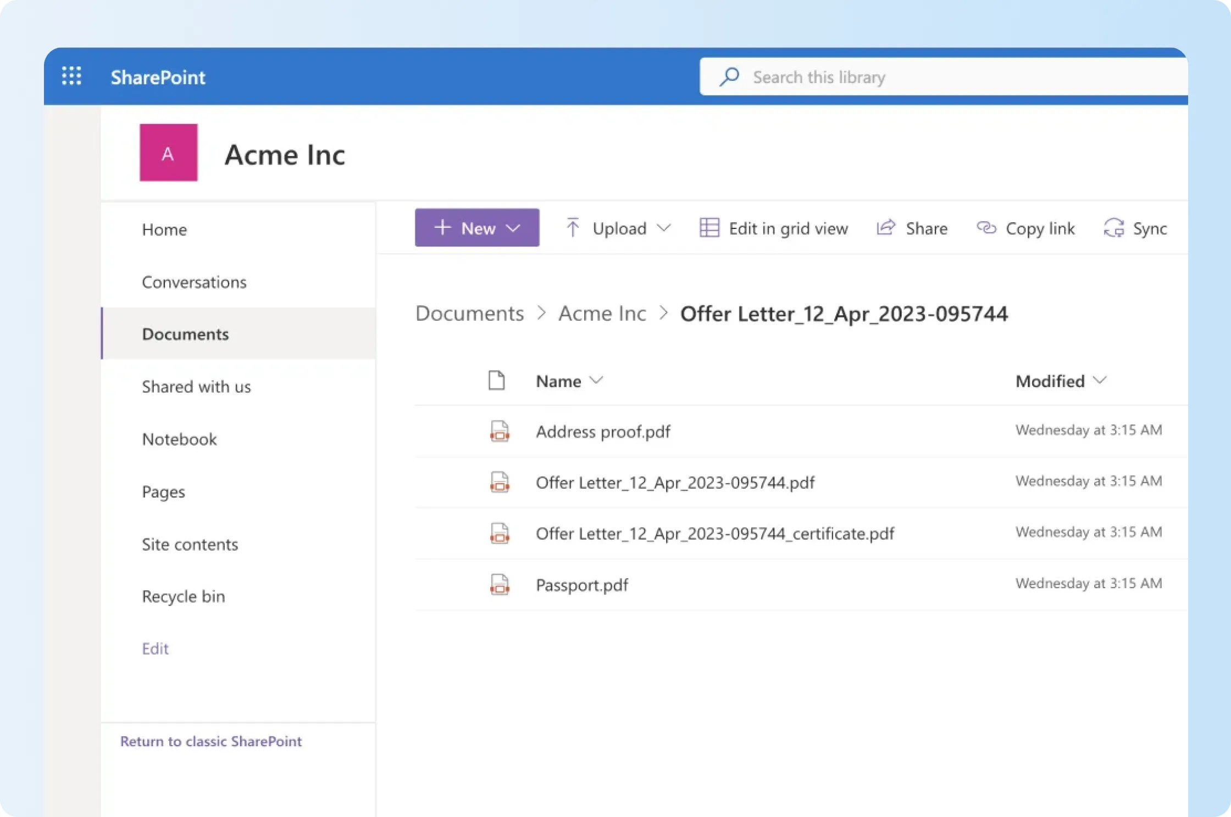The width and height of the screenshot is (1231, 817).
Task: Open the Name column sort dropdown
Action: pyautogui.click(x=596, y=380)
